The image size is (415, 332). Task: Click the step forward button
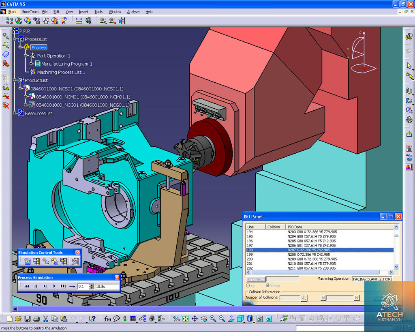(45, 286)
